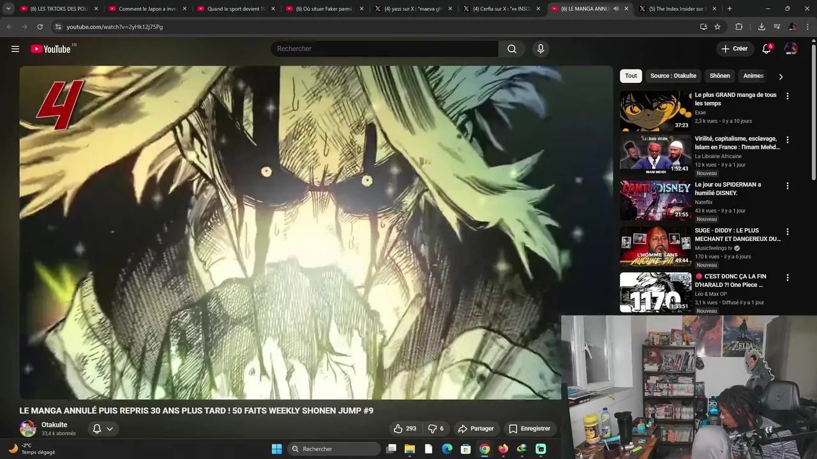Open 'Le jour ou SPIDERMAN a humilié DISNEY' title
Viewport: 817px width, 459px height.
point(728,189)
